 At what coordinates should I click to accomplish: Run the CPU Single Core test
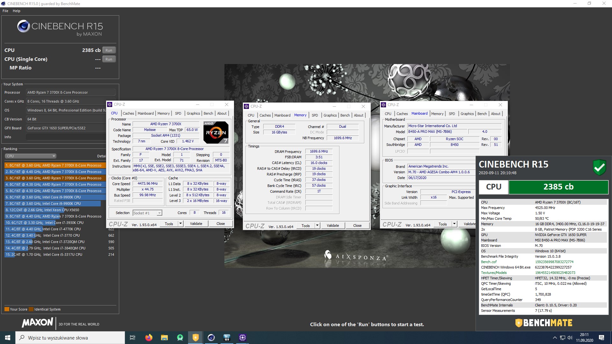pos(109,59)
